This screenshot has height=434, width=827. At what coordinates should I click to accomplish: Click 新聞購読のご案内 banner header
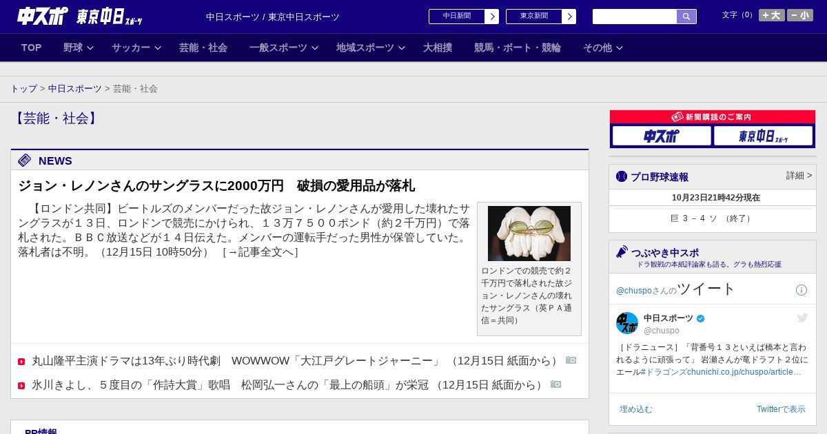point(713,117)
